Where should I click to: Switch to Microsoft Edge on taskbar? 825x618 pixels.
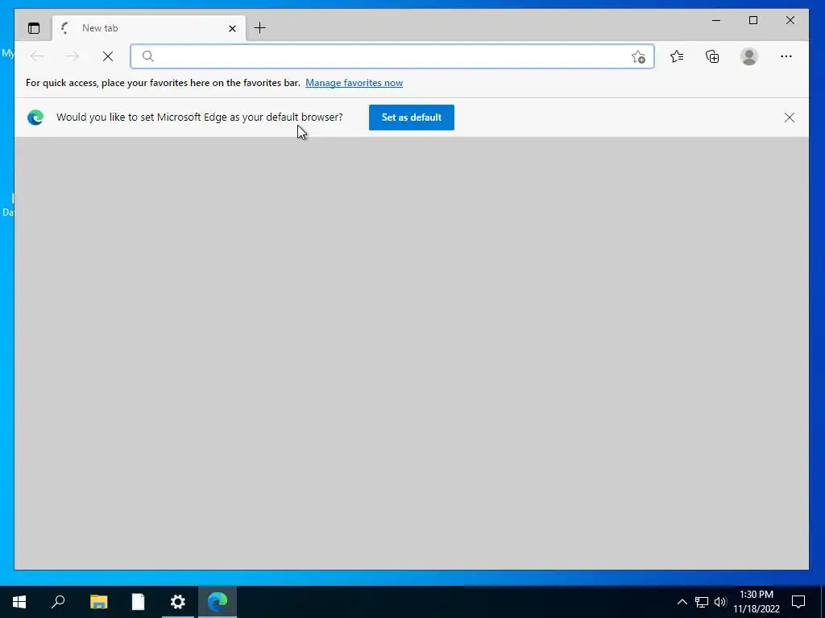click(218, 602)
